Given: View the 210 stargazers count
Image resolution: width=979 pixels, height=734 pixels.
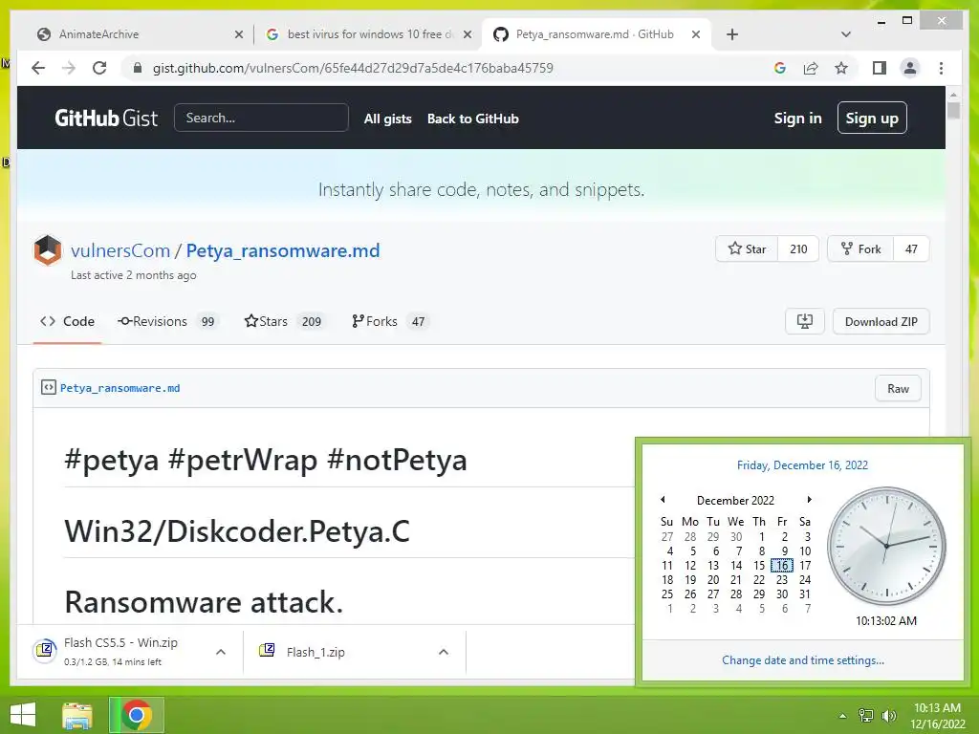Looking at the screenshot, I should 798,249.
